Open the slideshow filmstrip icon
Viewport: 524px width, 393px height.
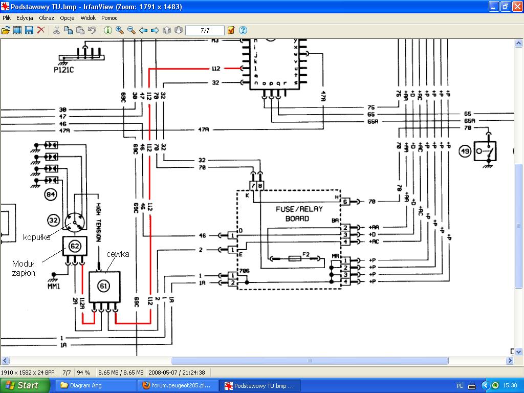(x=17, y=30)
